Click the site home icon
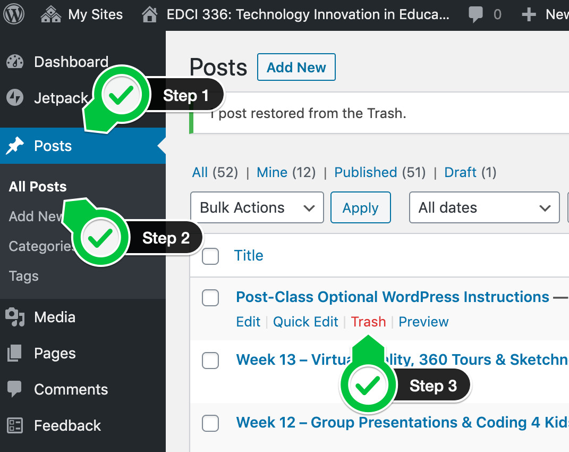This screenshot has width=569, height=452. pyautogui.click(x=150, y=14)
